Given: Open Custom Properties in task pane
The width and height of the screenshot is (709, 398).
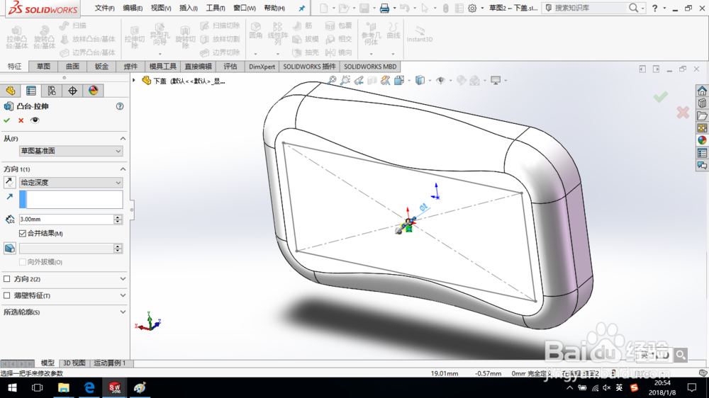Looking at the screenshot, I should coord(702,153).
